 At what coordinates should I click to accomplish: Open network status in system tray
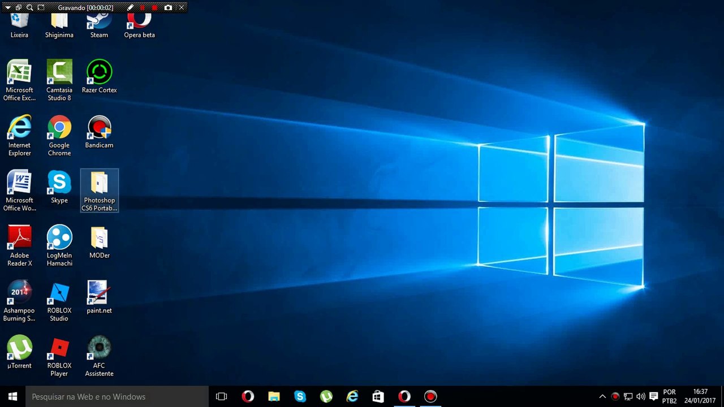pyautogui.click(x=628, y=396)
